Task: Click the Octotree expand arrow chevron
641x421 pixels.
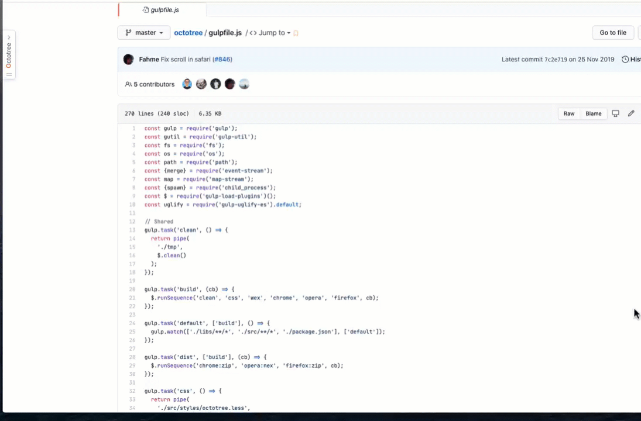Action: pyautogui.click(x=9, y=37)
